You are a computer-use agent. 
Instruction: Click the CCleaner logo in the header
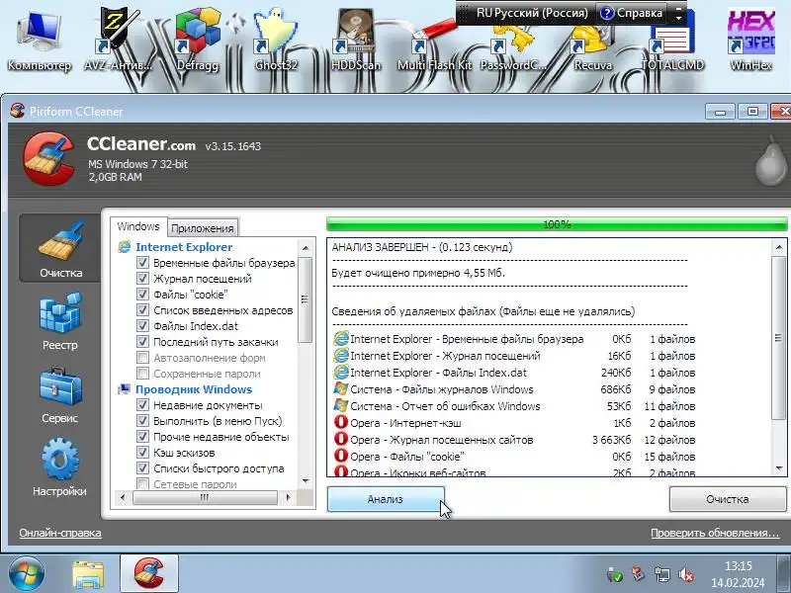[48, 159]
